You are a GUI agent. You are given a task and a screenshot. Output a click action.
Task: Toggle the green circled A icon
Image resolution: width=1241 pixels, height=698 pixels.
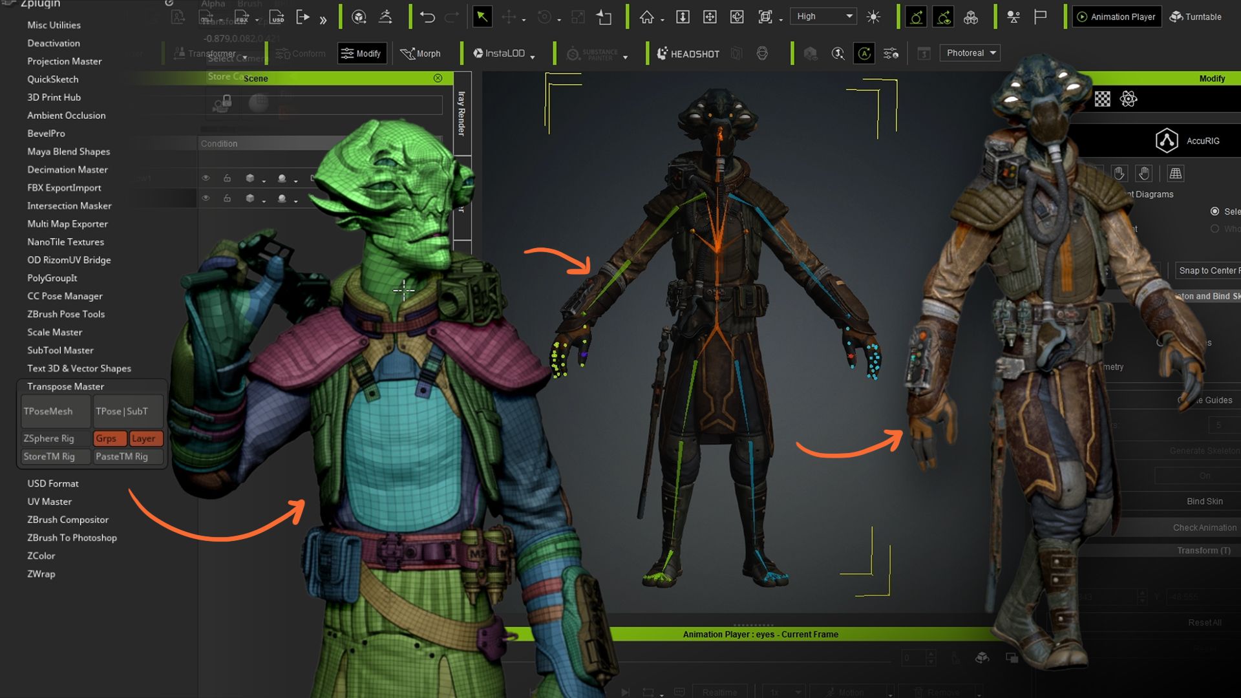coord(864,54)
